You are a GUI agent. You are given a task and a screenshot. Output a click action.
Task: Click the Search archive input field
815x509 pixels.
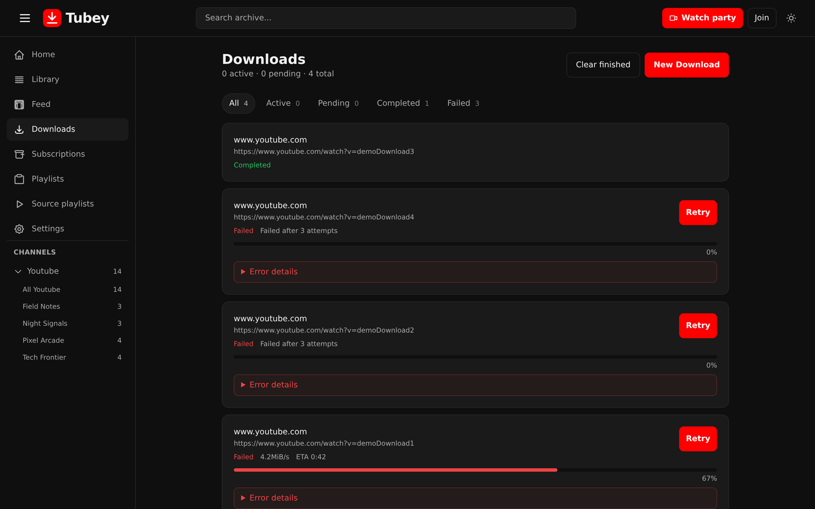(x=385, y=18)
